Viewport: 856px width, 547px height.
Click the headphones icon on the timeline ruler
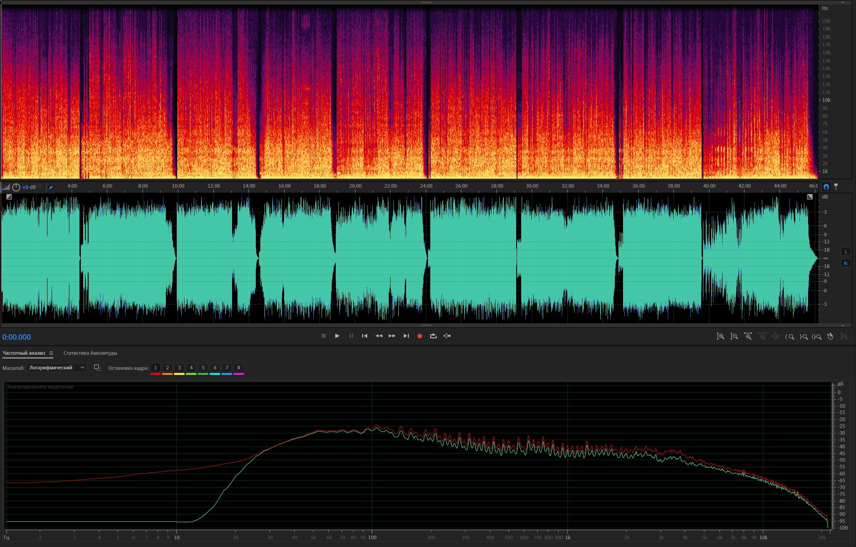tap(826, 187)
